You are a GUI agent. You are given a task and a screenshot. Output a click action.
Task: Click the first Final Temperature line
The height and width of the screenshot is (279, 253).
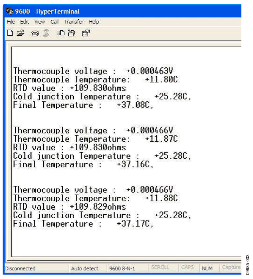[83, 105]
